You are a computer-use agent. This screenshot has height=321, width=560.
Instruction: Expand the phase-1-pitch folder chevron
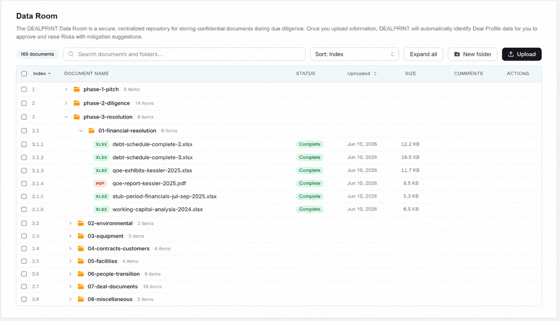click(x=66, y=89)
